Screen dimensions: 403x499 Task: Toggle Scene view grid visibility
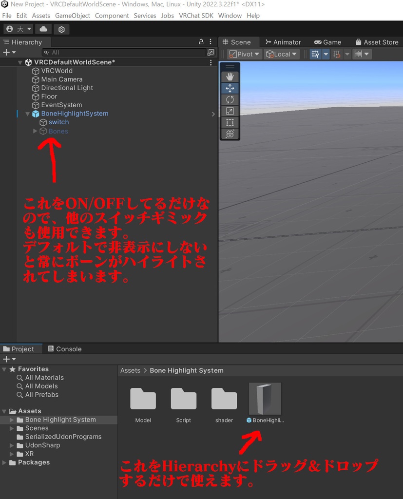315,54
